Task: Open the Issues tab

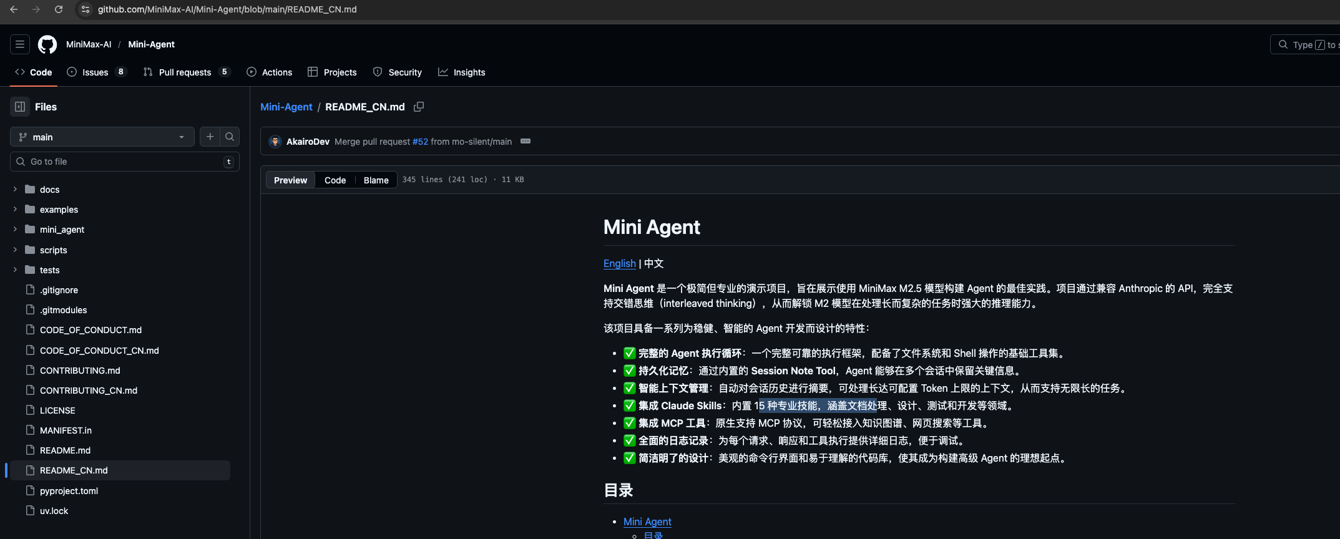Action: click(96, 72)
